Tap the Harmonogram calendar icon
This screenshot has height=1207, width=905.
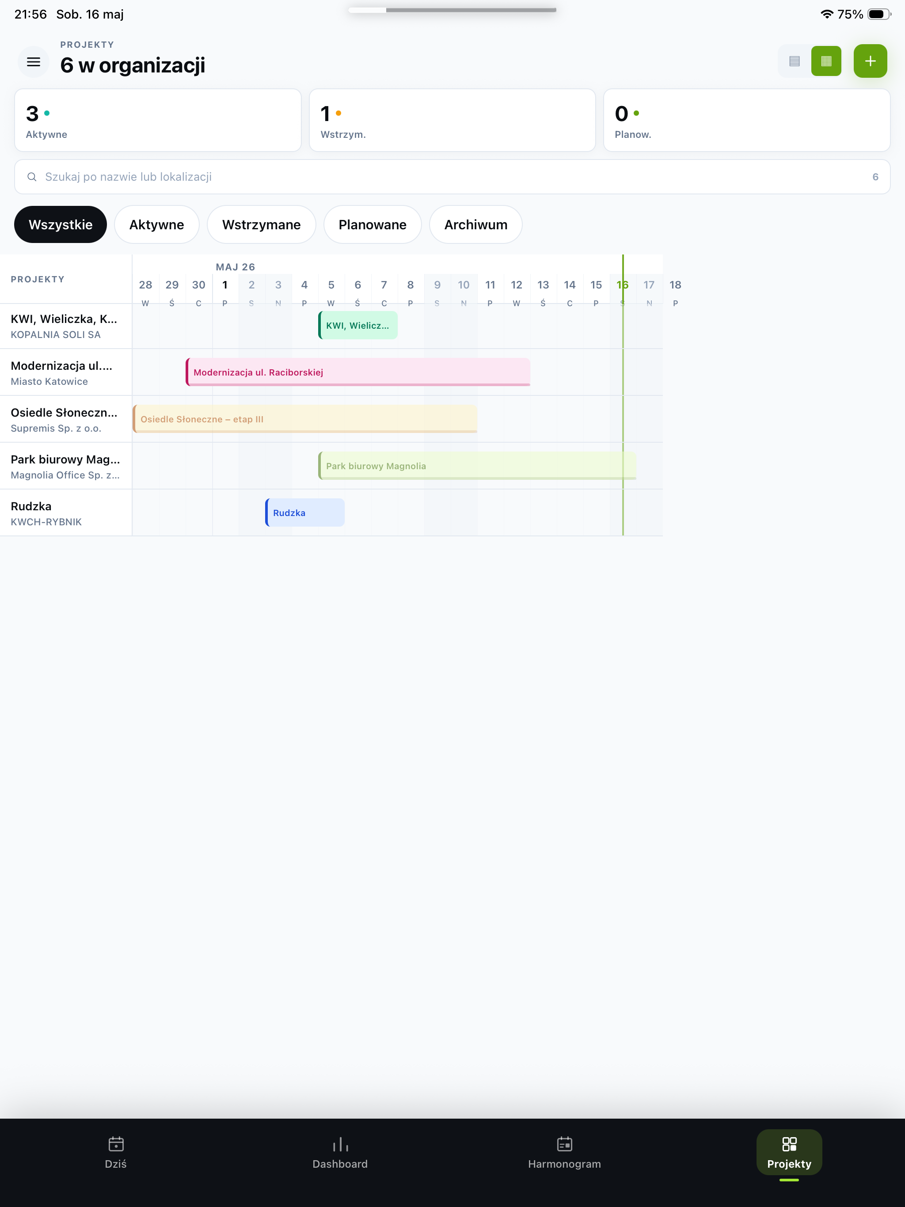[x=564, y=1144]
